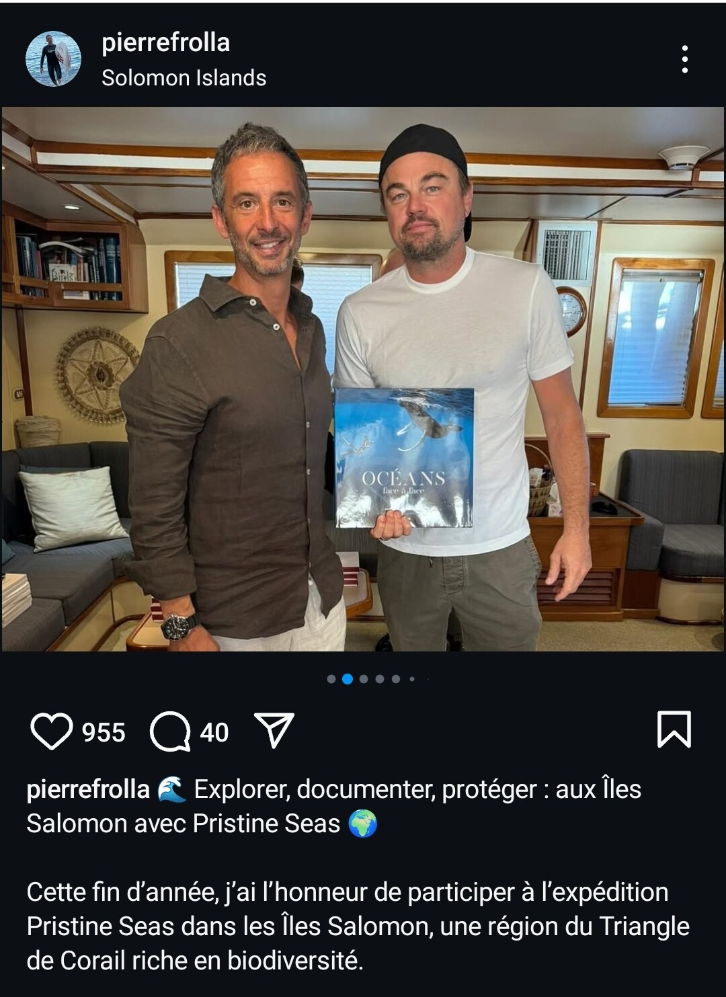Save post with bookmark icon
This screenshot has width=726, height=997.
(674, 729)
